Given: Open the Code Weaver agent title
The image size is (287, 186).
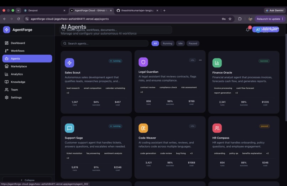Looking at the screenshot, I should (147, 138).
